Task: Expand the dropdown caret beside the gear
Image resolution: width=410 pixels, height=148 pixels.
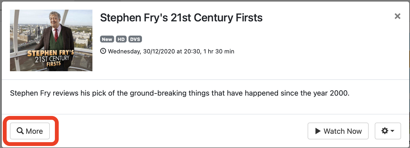Action: tap(392, 131)
